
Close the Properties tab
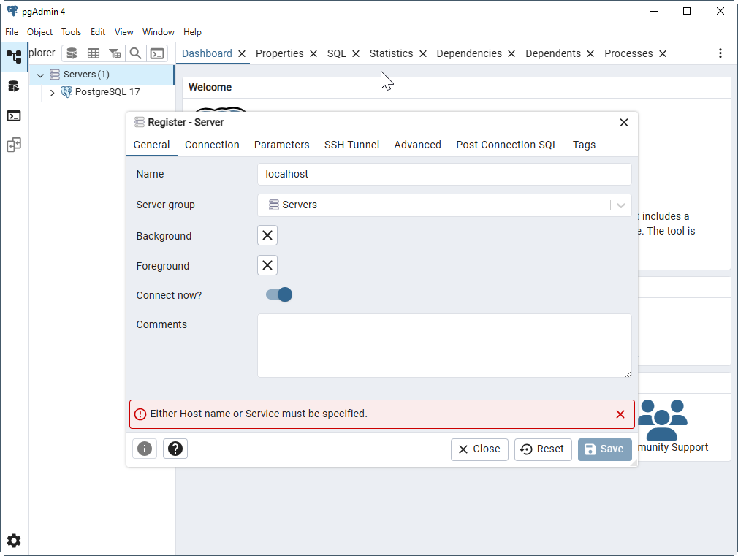pyautogui.click(x=313, y=53)
